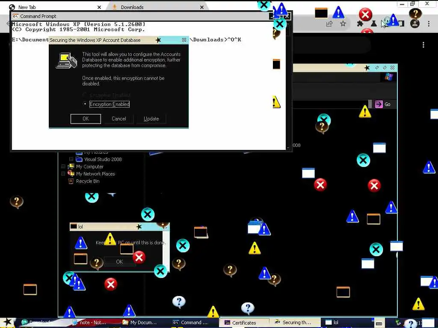Click the Go button in Explorer window
This screenshot has height=328, width=438.
[x=383, y=104]
